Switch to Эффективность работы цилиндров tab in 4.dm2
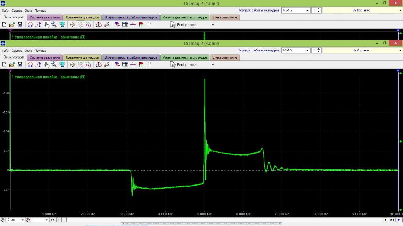Image resolution: width=403 pixels, height=226 pixels. click(131, 57)
